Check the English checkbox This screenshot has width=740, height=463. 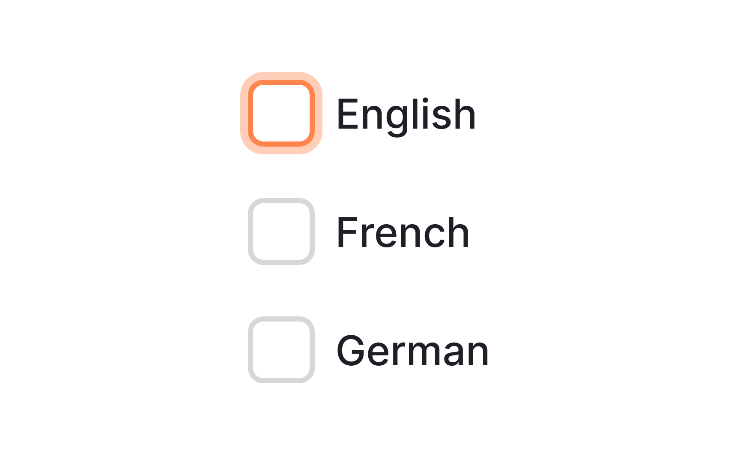point(281,113)
